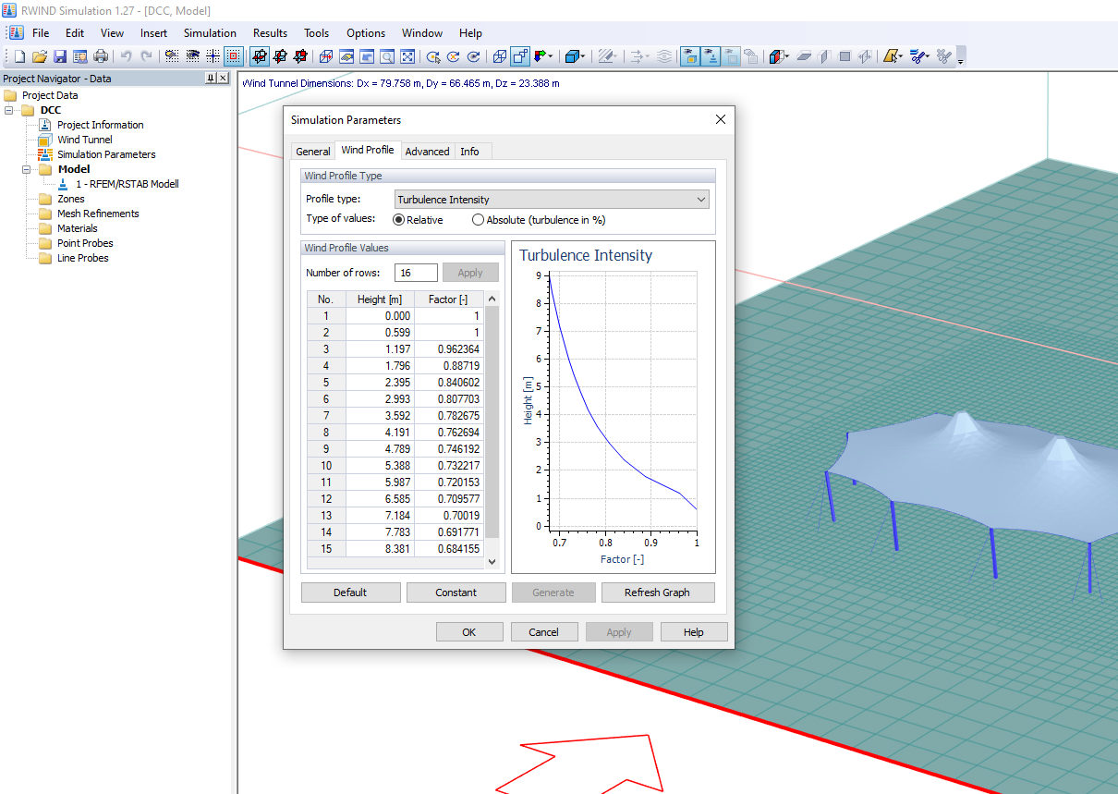Click table scrollbar down arrow

coord(492,561)
